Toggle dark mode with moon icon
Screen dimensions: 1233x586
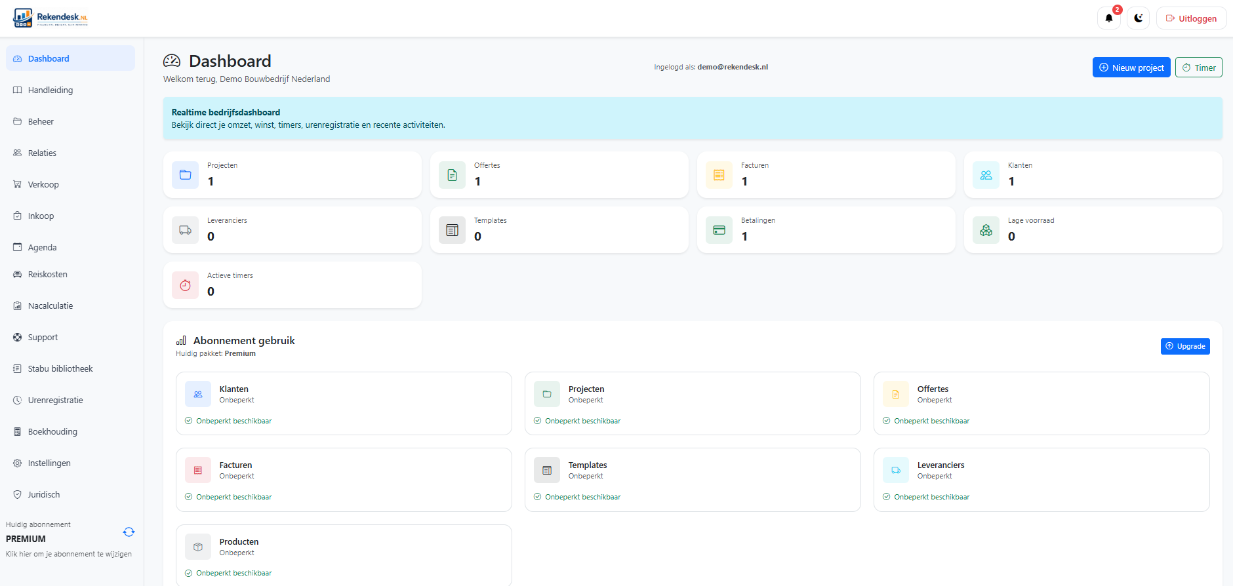(1138, 18)
